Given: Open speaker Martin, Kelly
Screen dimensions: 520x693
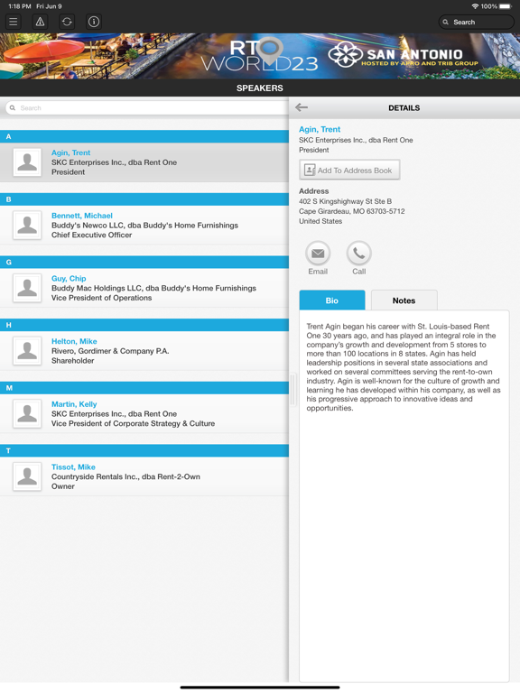Looking at the screenshot, I should (x=144, y=413).
